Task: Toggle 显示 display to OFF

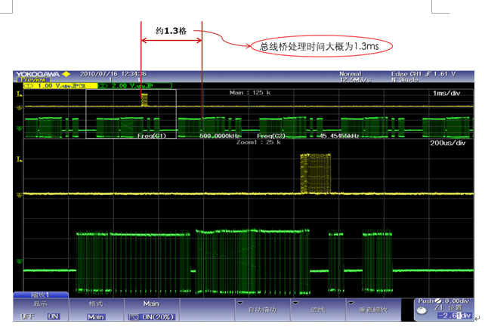Action: click(27, 317)
